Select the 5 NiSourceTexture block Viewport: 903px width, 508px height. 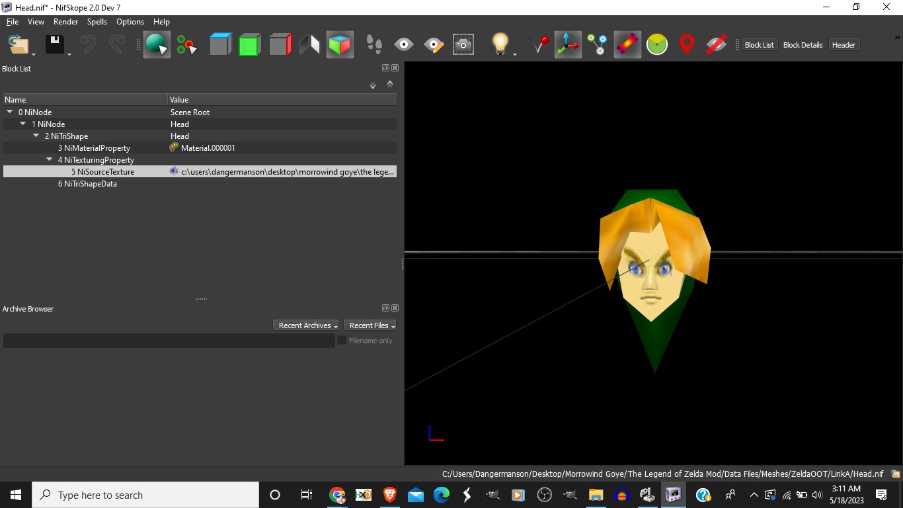click(102, 172)
